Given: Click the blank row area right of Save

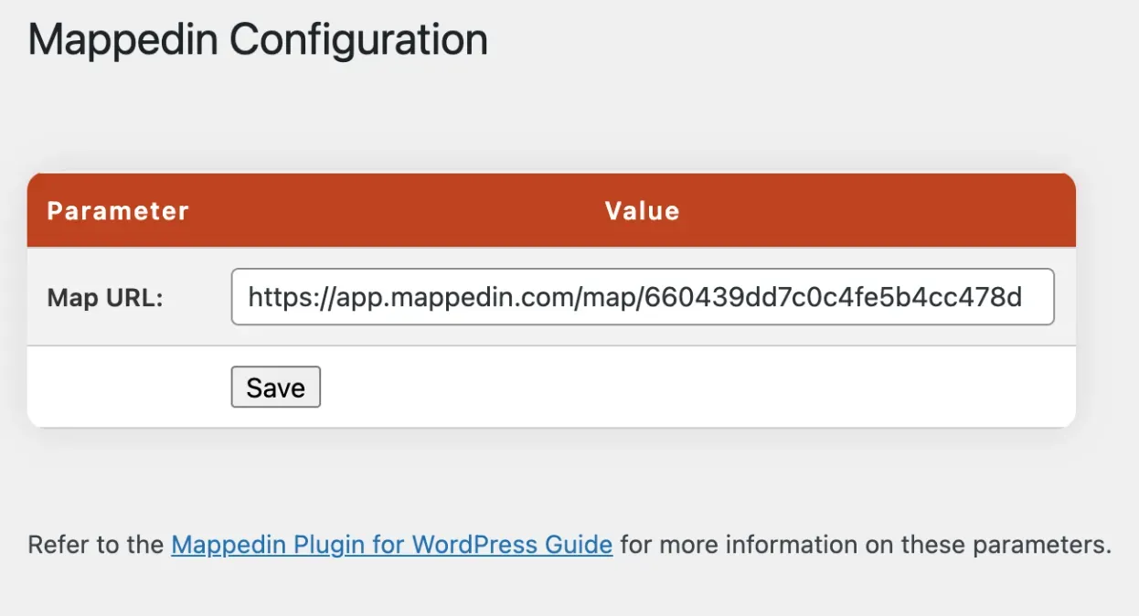Looking at the screenshot, I should 697,387.
